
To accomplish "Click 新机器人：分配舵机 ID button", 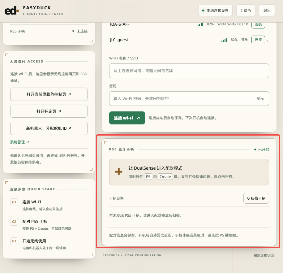I will pyautogui.click(x=49, y=128).
